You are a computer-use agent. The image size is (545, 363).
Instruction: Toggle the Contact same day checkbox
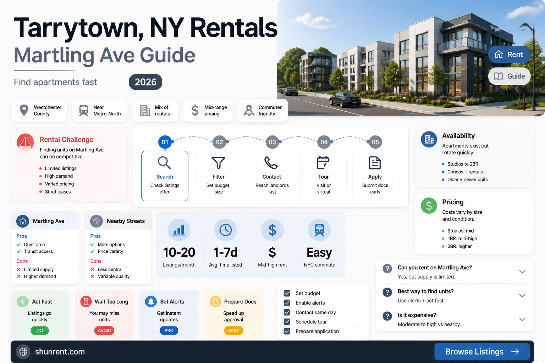pyautogui.click(x=287, y=312)
